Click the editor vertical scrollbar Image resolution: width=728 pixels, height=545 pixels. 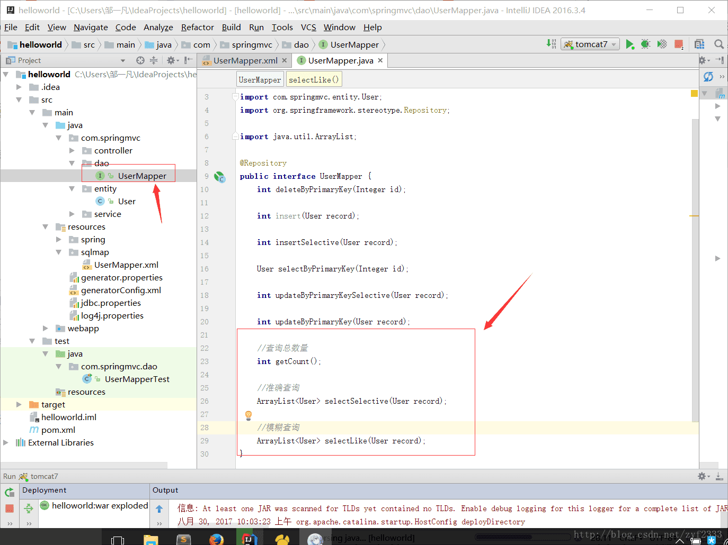pyautogui.click(x=695, y=270)
